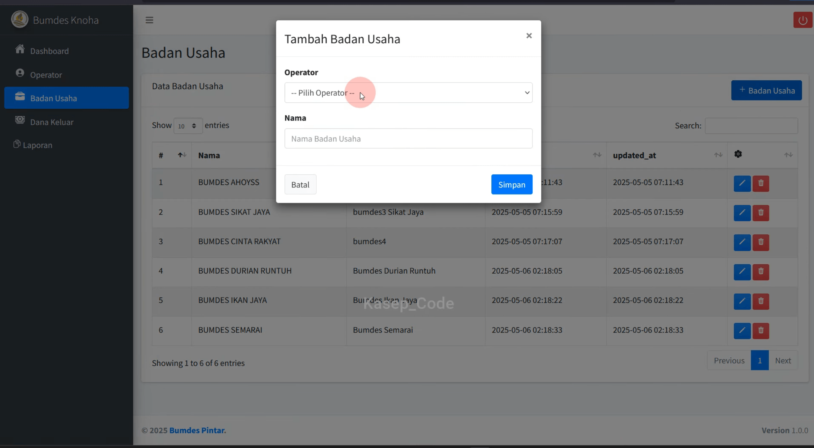This screenshot has width=814, height=448.
Task: Click the gear icon column header
Action: pyautogui.click(x=738, y=154)
